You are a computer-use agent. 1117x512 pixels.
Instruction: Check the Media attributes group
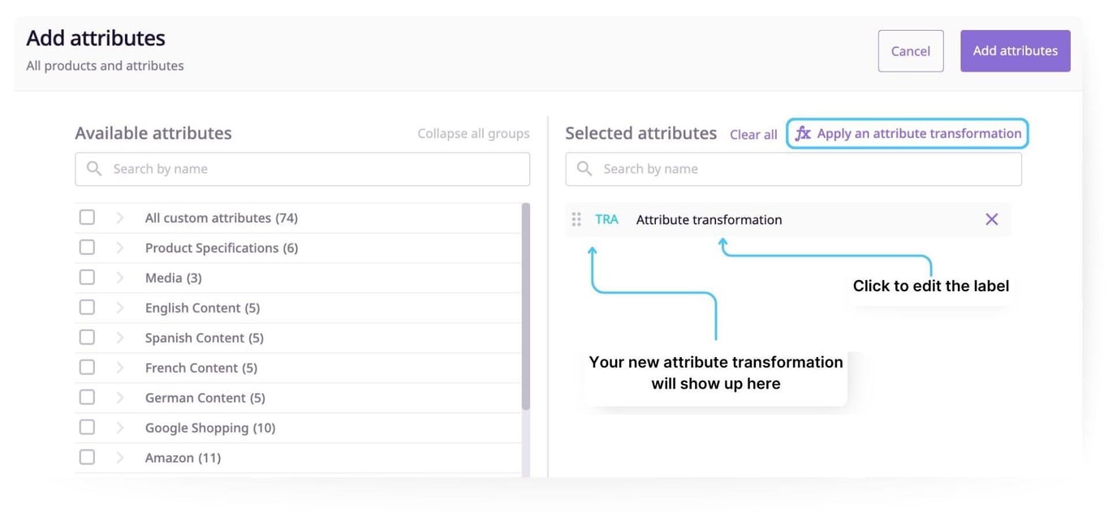pyautogui.click(x=87, y=276)
